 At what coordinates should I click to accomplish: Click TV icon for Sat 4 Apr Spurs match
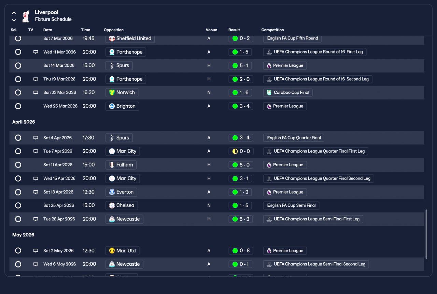click(x=36, y=138)
